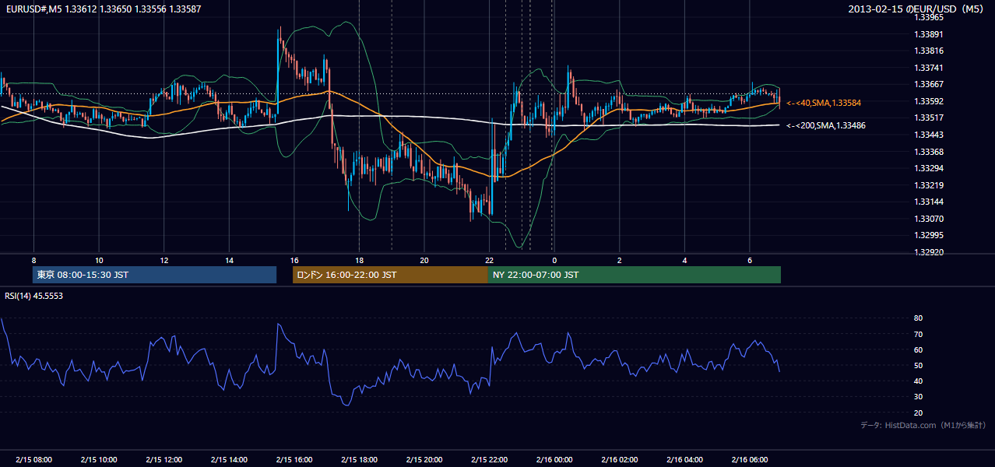Click the ロンドン 16:00-22:00 JST session bar

(390, 275)
